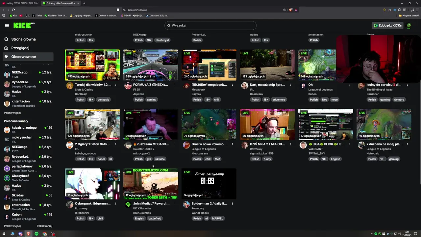Open the hamburger sidebar menu icon

[x=7, y=25]
